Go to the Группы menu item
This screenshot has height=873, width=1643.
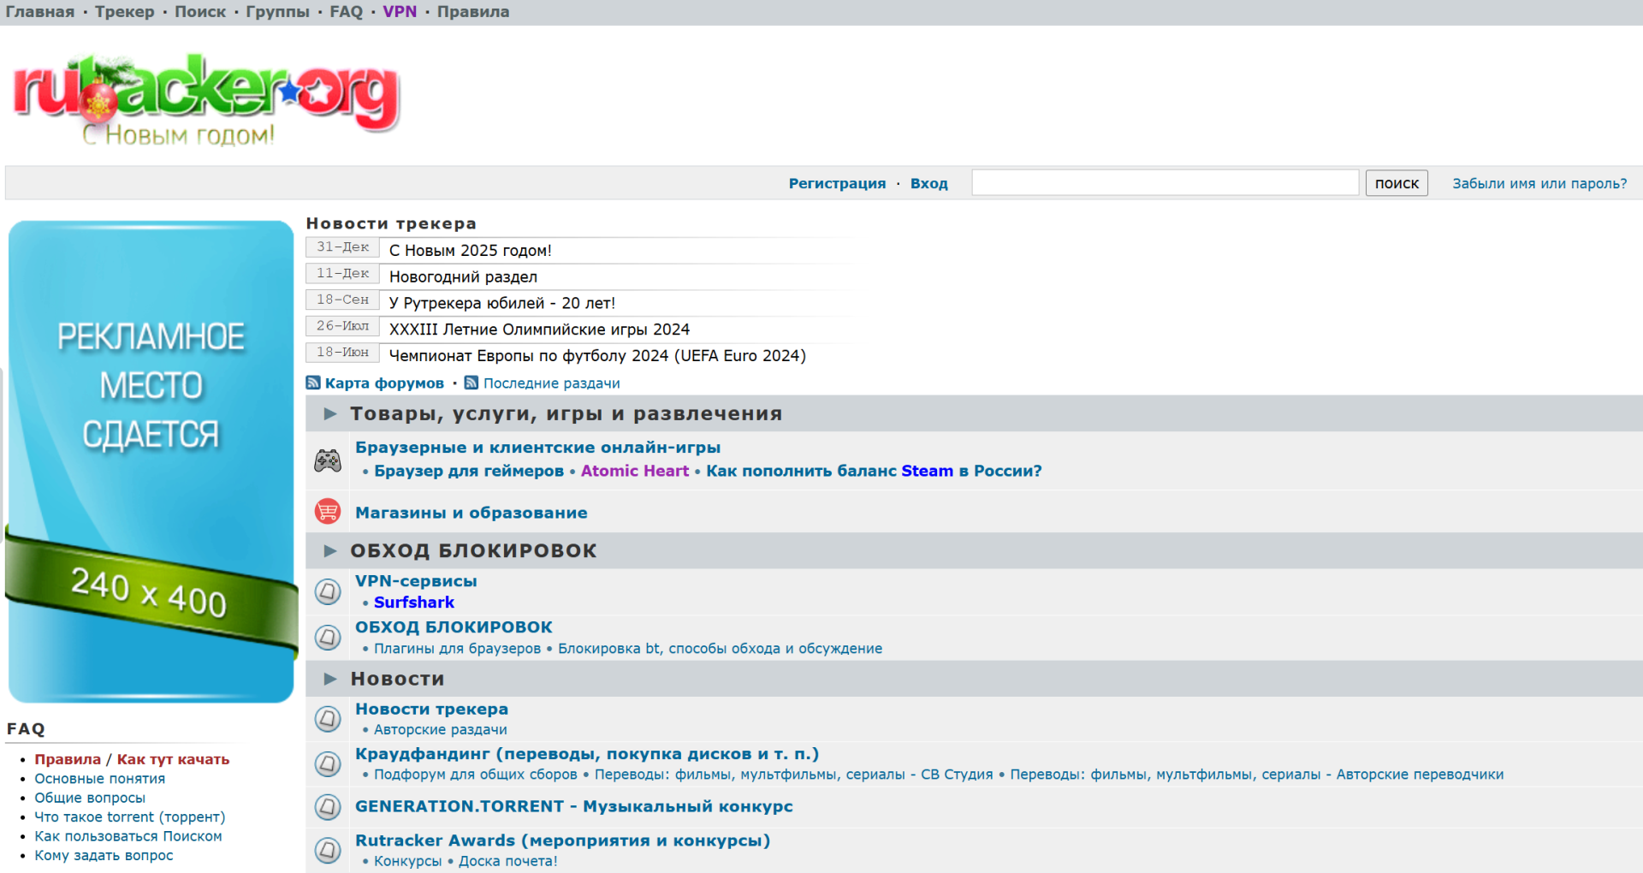coord(277,12)
